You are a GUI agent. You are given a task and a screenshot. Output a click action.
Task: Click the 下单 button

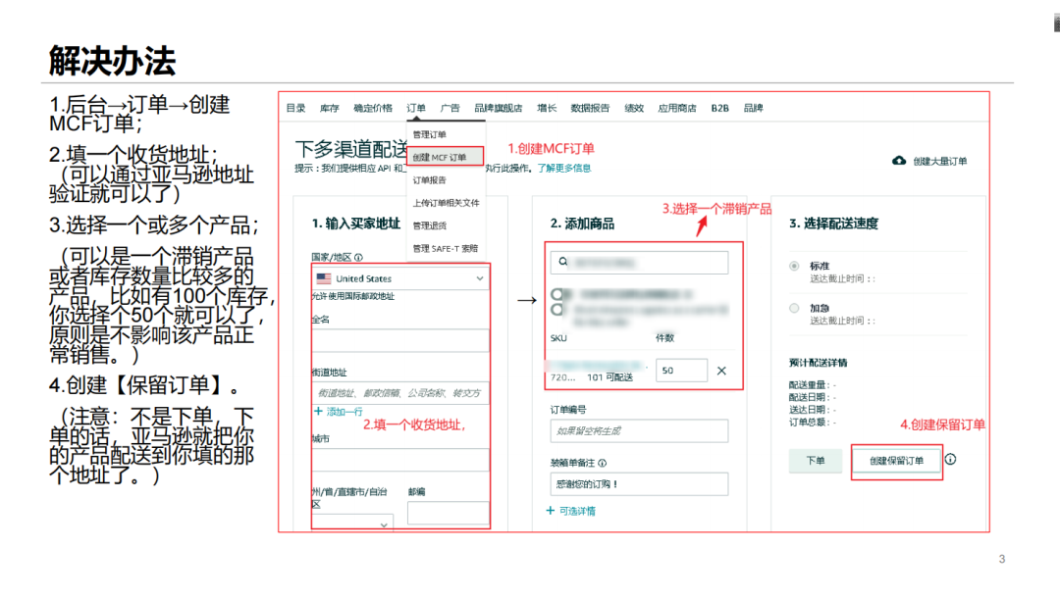tap(816, 461)
